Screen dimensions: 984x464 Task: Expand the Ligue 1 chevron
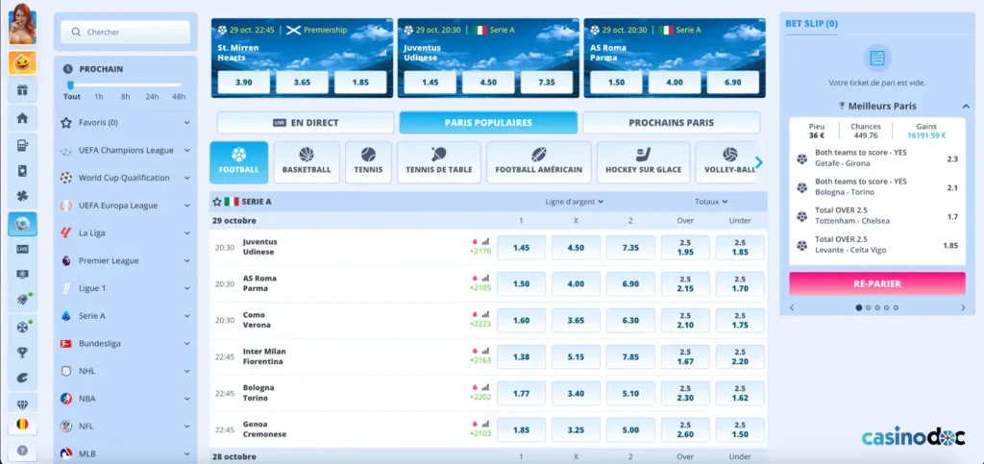click(187, 288)
